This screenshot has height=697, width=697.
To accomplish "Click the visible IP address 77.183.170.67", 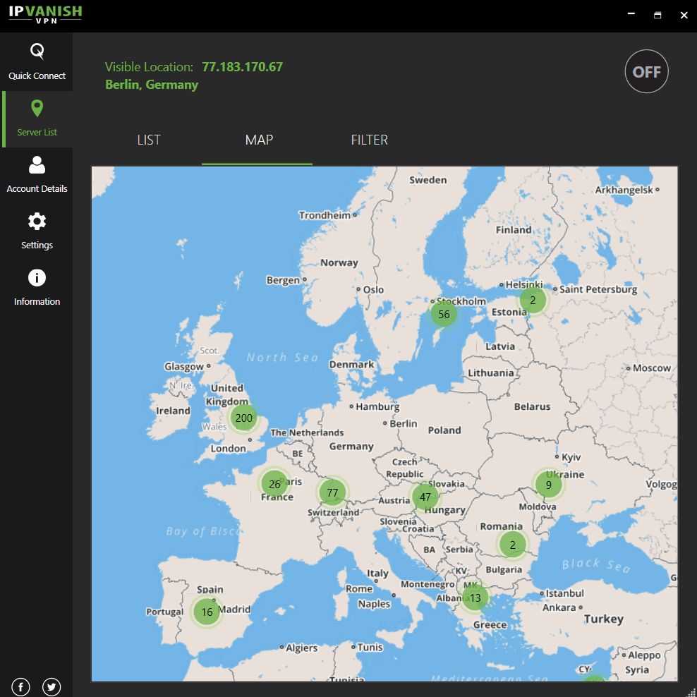I will (x=242, y=67).
